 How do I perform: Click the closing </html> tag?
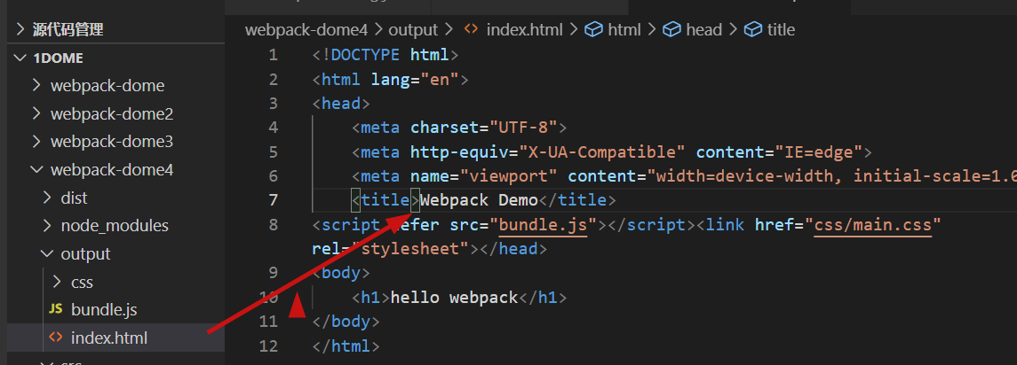(x=346, y=346)
